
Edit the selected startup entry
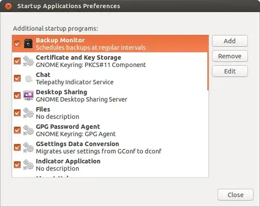(x=230, y=71)
